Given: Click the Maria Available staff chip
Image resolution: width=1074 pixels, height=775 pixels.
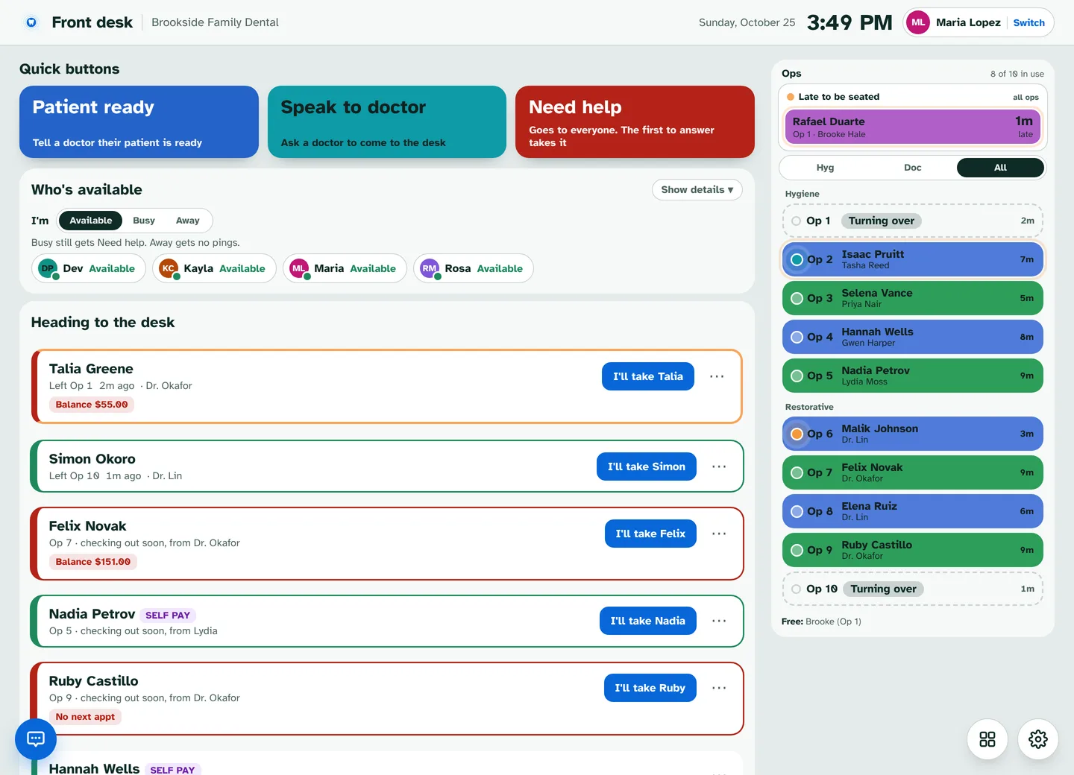Looking at the screenshot, I should (x=345, y=268).
